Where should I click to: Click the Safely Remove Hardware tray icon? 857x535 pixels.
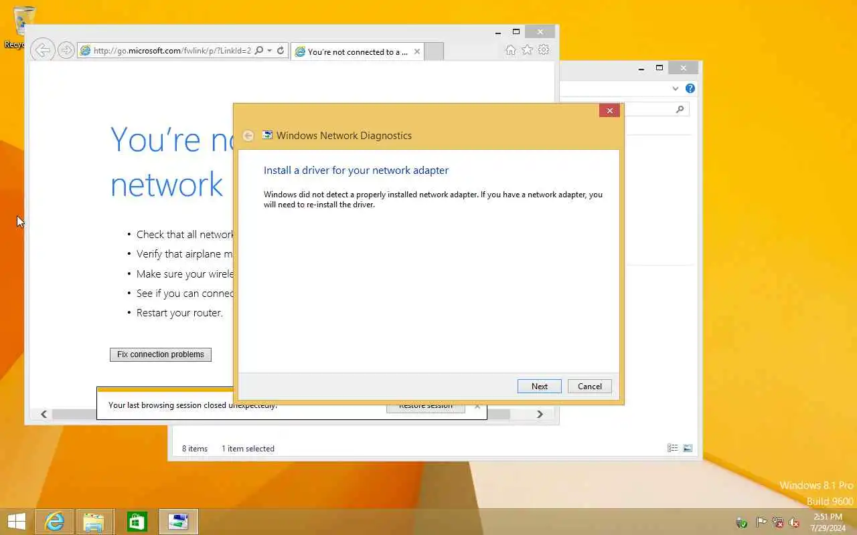741,522
